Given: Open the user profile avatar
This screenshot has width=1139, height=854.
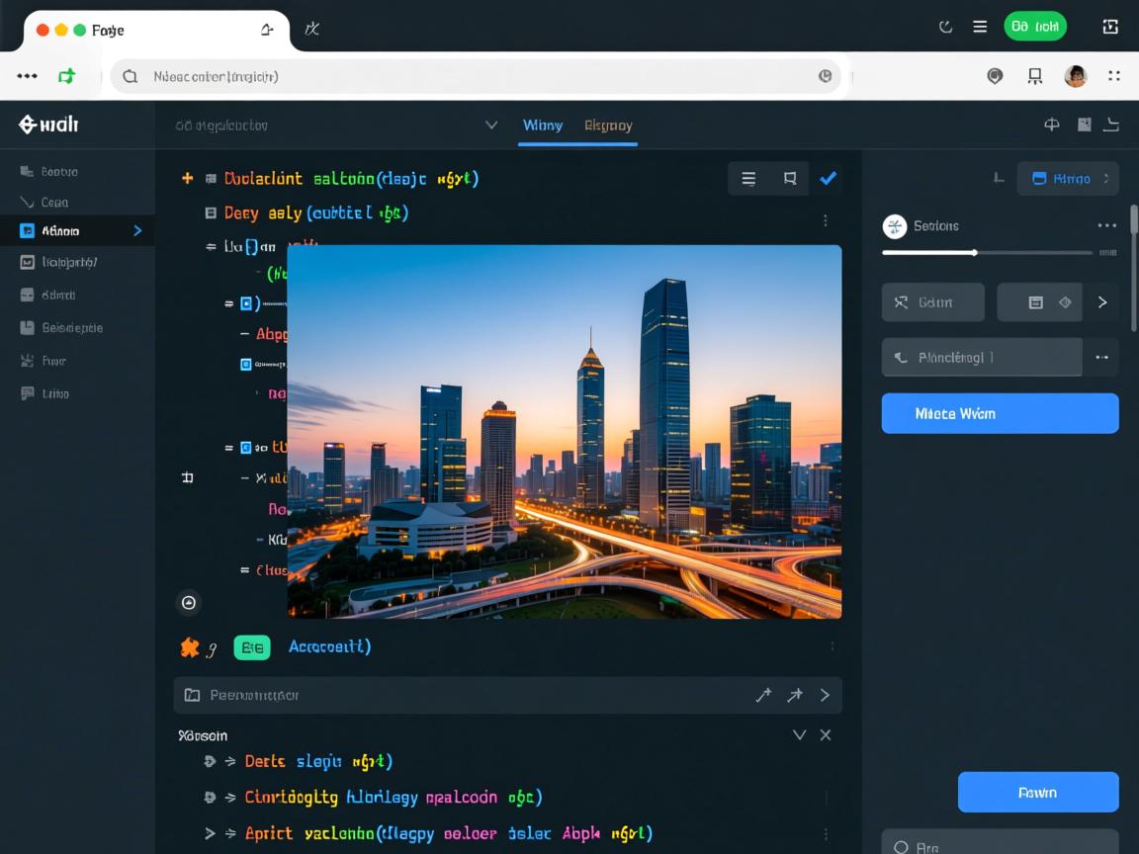Looking at the screenshot, I should (x=1075, y=76).
